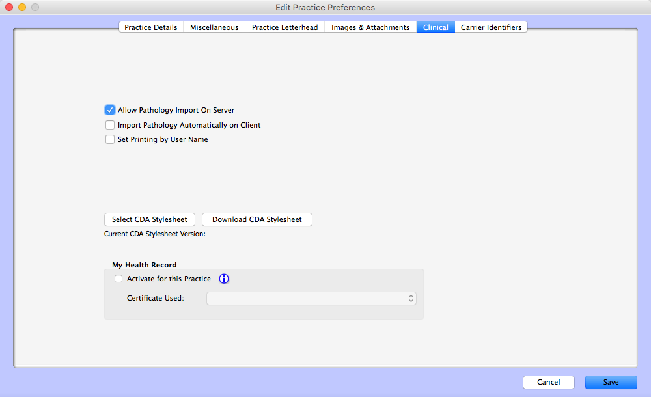
Task: Click the info icon beside Activate for this Practice
Action: [223, 278]
